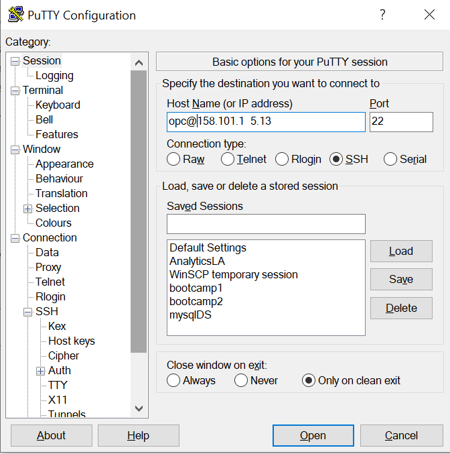Select the Telnet connection type radio
Image resolution: width=450 pixels, height=454 pixels.
coord(228,159)
